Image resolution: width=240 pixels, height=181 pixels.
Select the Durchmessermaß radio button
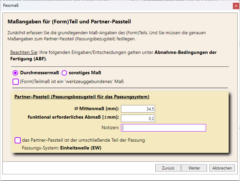tap(15, 73)
